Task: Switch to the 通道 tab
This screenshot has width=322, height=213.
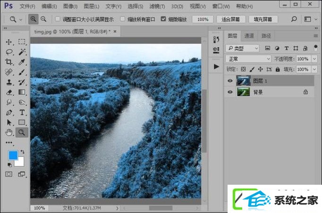Action: [x=249, y=36]
